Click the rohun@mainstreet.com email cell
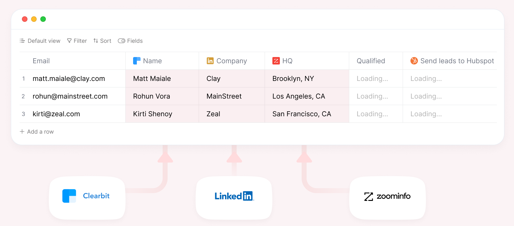 click(x=70, y=96)
